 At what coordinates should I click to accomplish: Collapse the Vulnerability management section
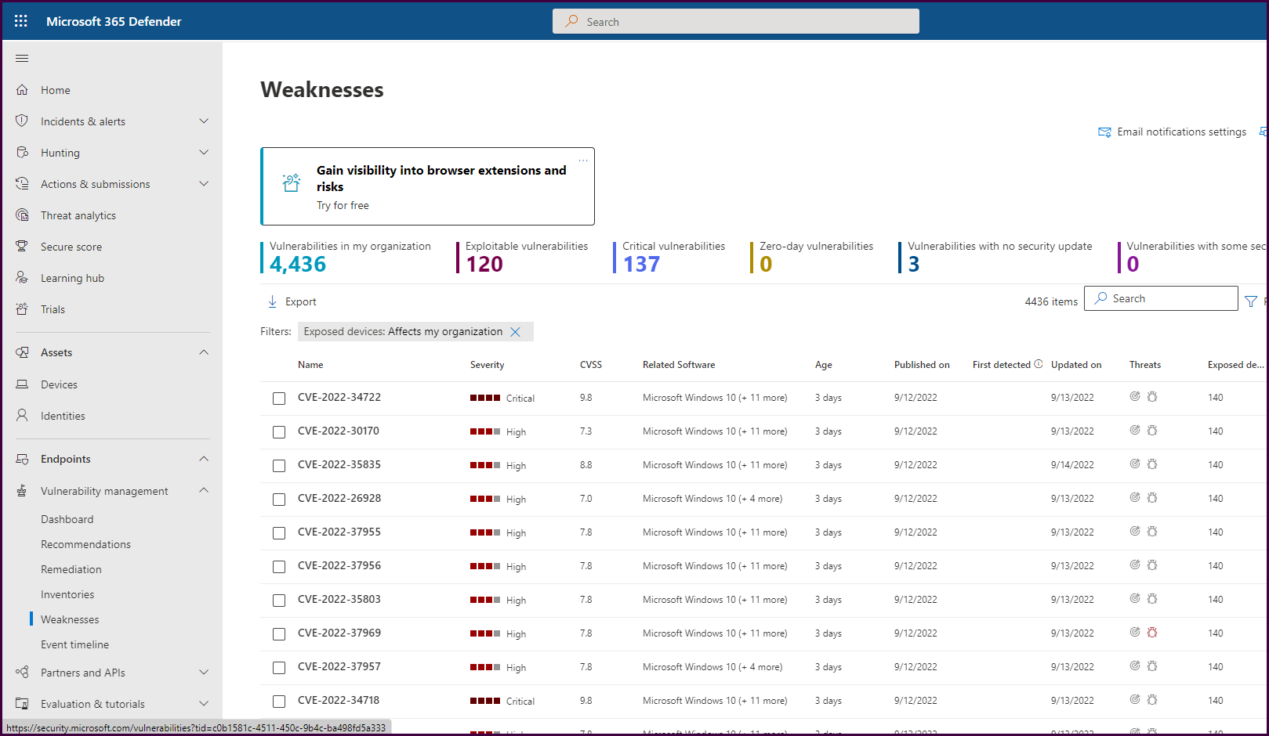(x=203, y=490)
